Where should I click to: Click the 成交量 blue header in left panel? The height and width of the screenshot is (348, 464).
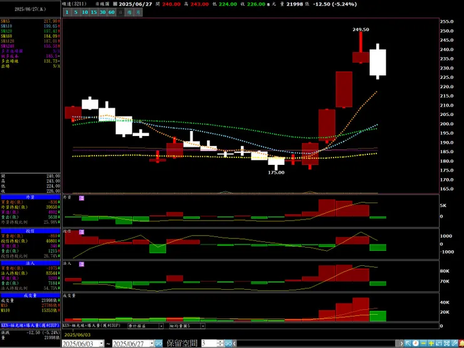[31, 295]
